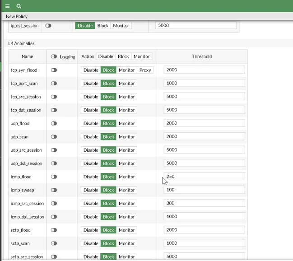Select Disable for sctp_scan

pyautogui.click(x=91, y=243)
